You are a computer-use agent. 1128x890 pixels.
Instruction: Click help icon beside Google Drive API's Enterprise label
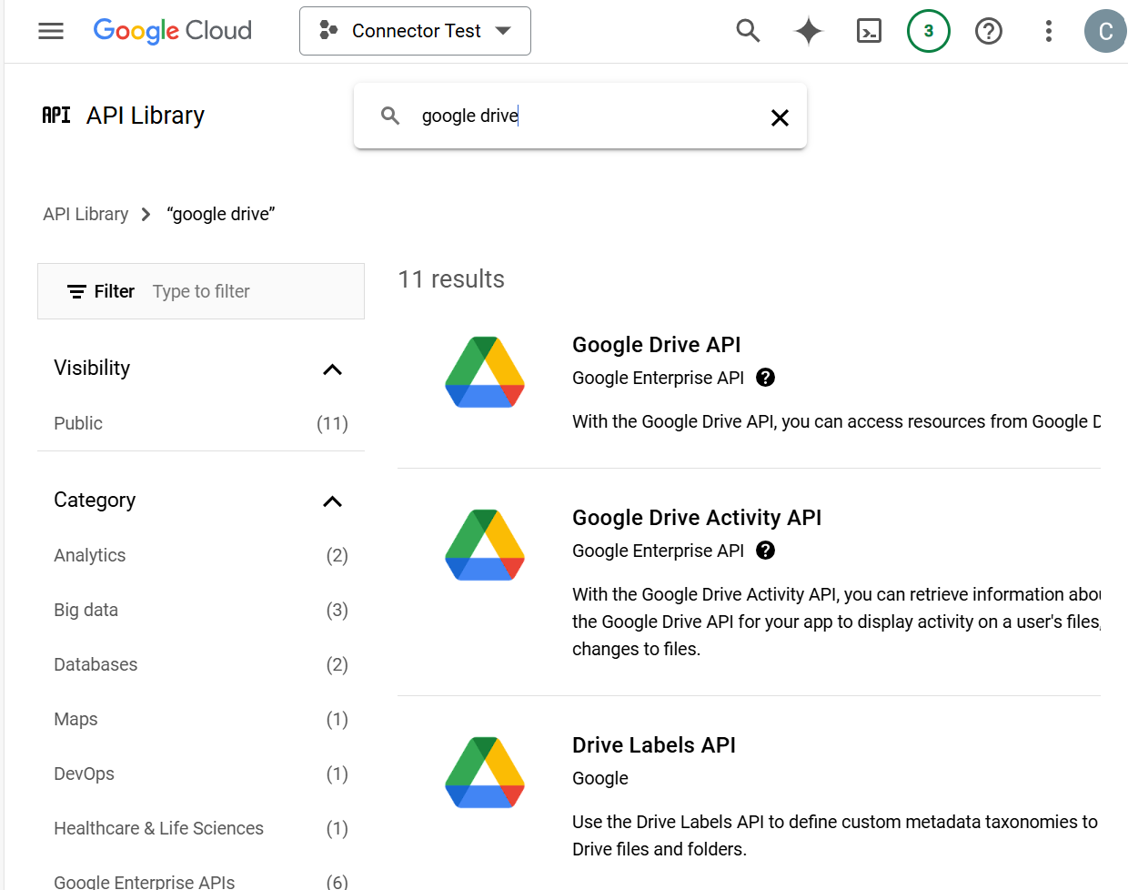(x=766, y=378)
